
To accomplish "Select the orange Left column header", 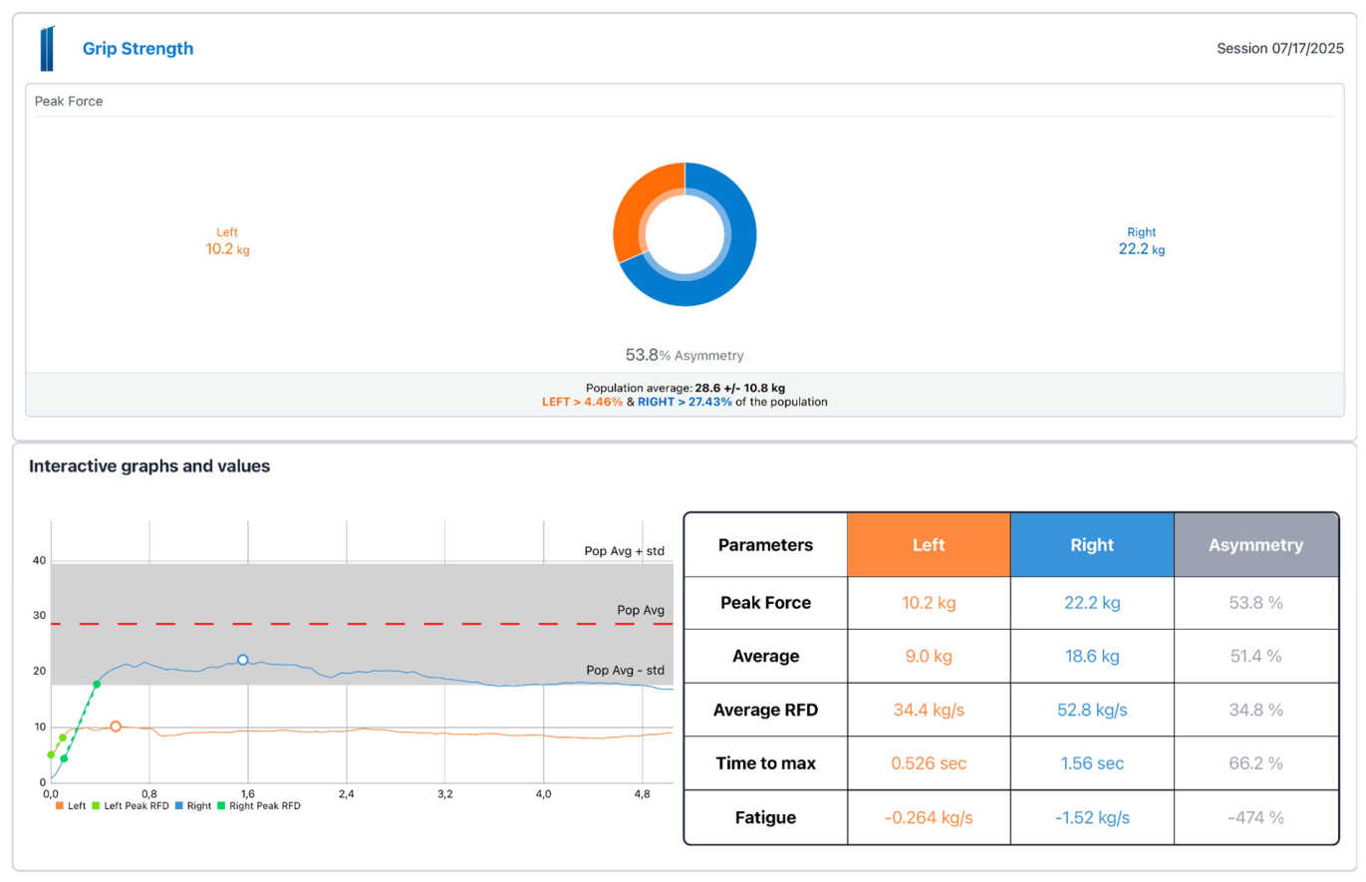I will coord(929,545).
